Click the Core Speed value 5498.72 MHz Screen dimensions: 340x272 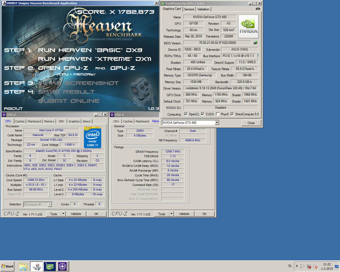[x=36, y=180]
